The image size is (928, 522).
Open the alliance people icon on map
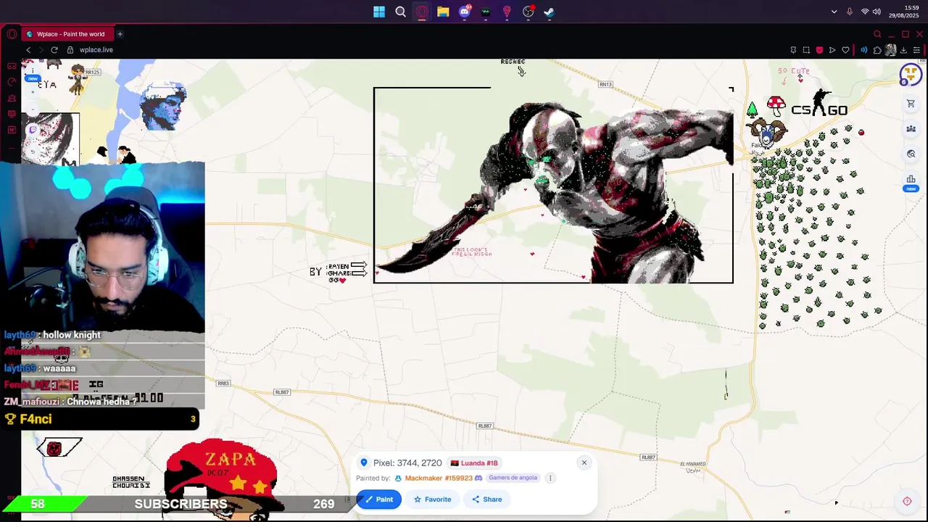click(x=911, y=129)
